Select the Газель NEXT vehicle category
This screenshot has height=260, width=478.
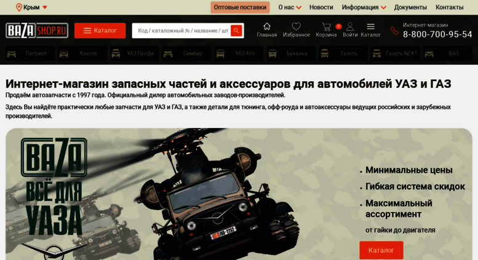point(396,53)
